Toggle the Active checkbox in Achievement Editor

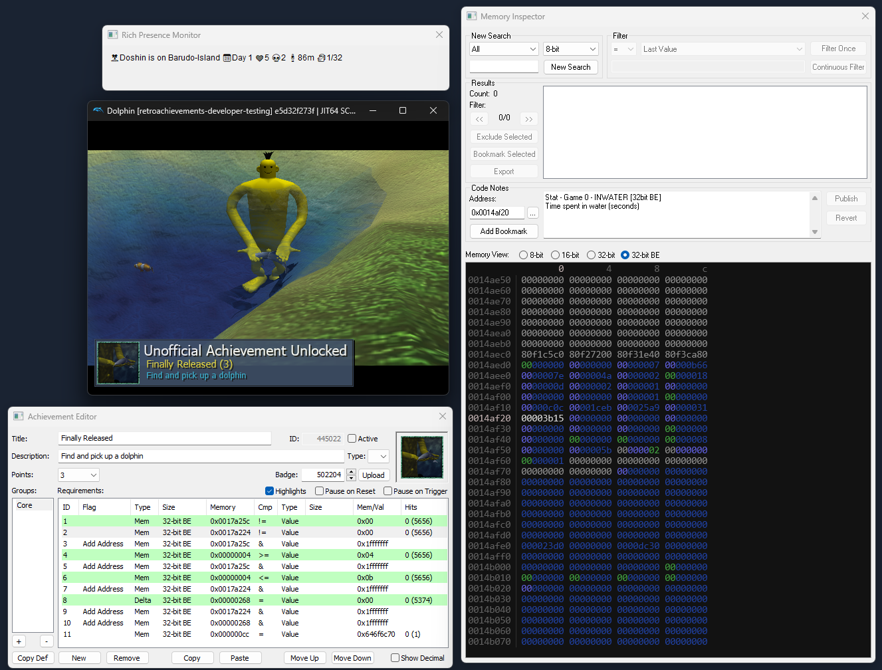pyautogui.click(x=352, y=439)
